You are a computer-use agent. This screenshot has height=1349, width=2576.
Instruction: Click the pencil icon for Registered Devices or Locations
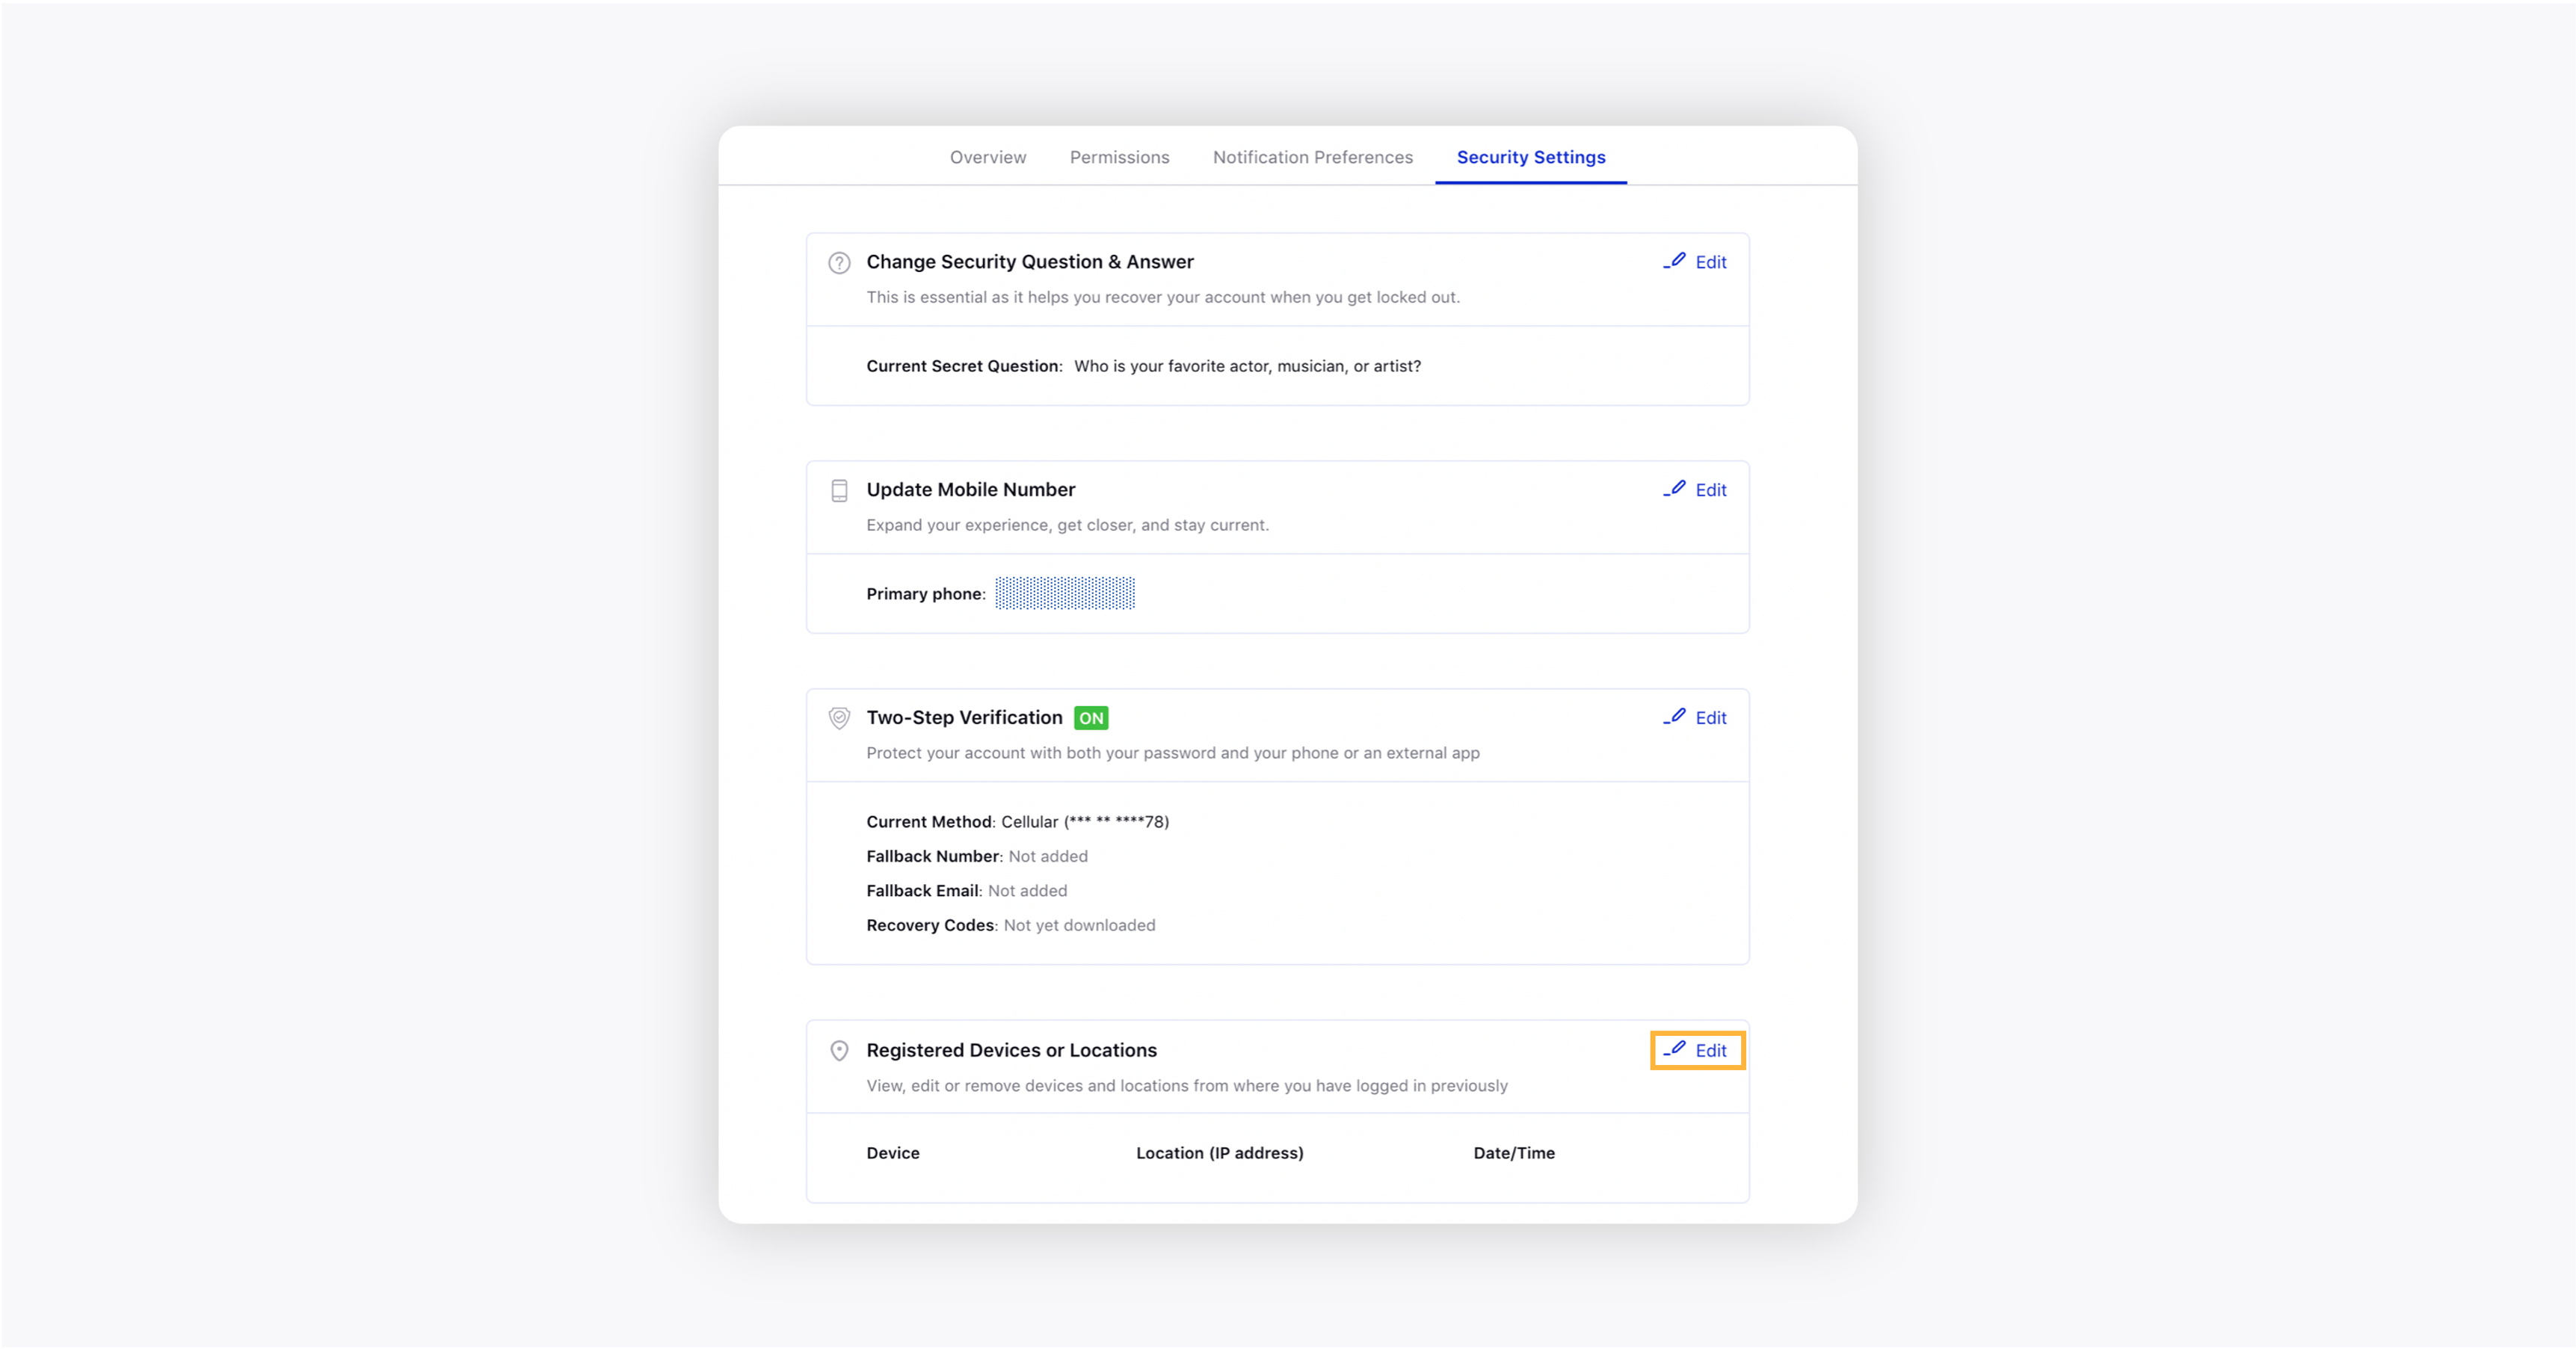[1675, 1049]
